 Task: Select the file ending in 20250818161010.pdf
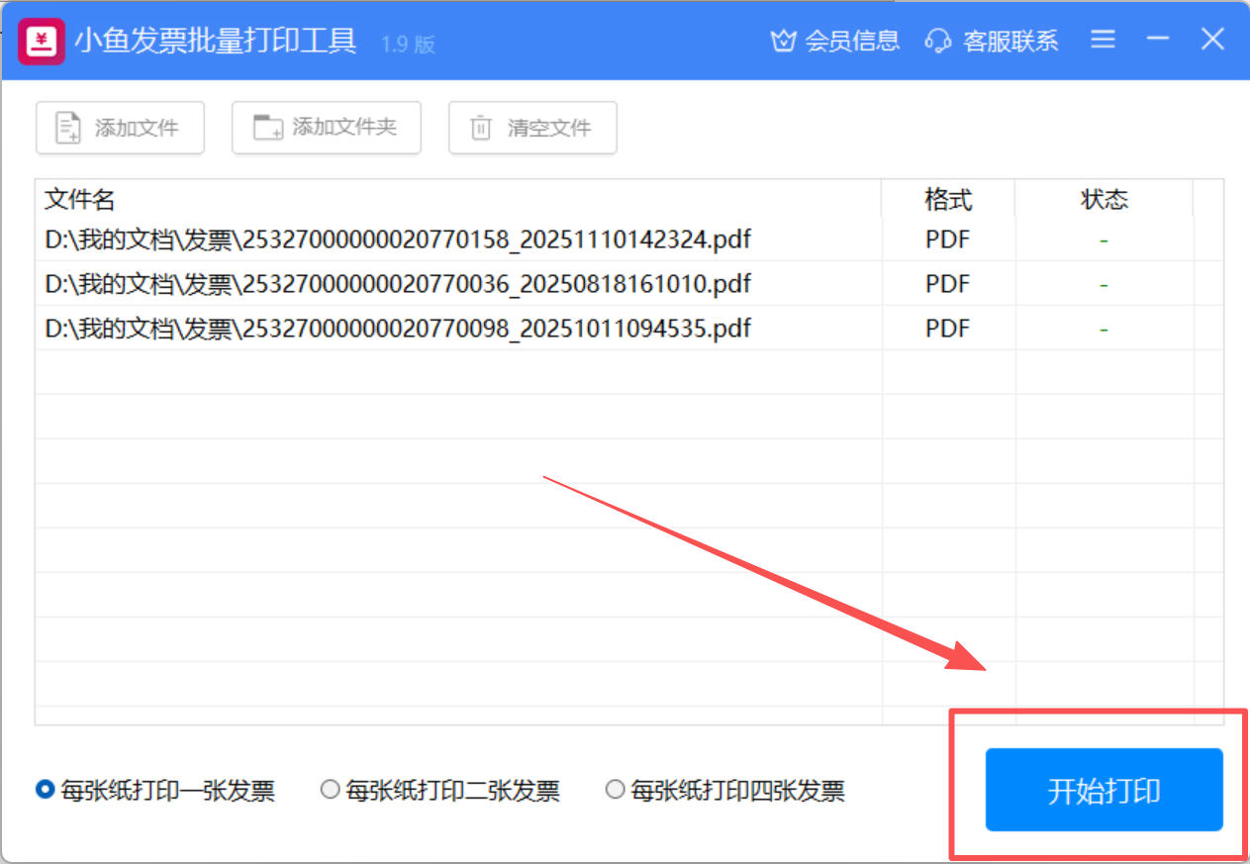[x=398, y=284]
